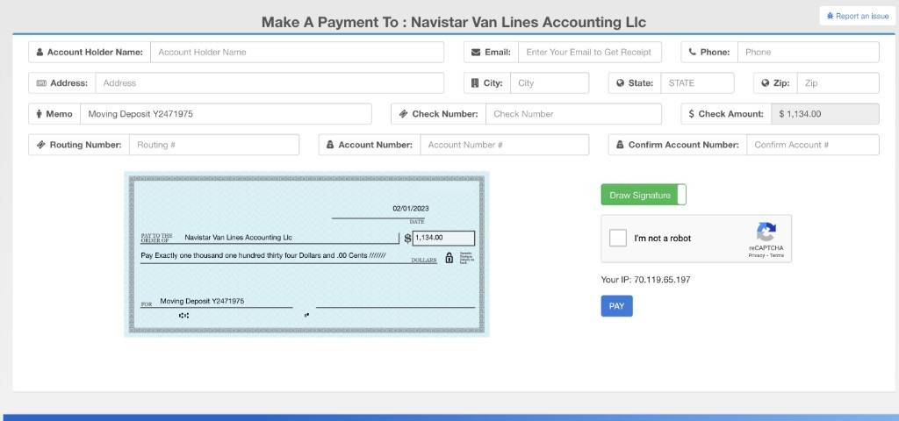Screen dimensions: 899x421
Task: Open the Report an issue link
Action: tap(861, 16)
